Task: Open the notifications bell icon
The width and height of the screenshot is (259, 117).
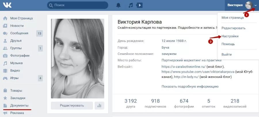Action: [118, 5]
